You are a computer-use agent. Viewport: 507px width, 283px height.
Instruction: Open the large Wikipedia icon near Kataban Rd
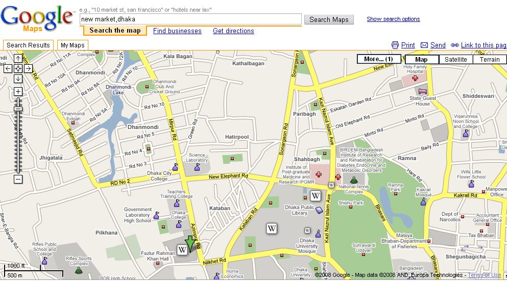click(x=272, y=229)
